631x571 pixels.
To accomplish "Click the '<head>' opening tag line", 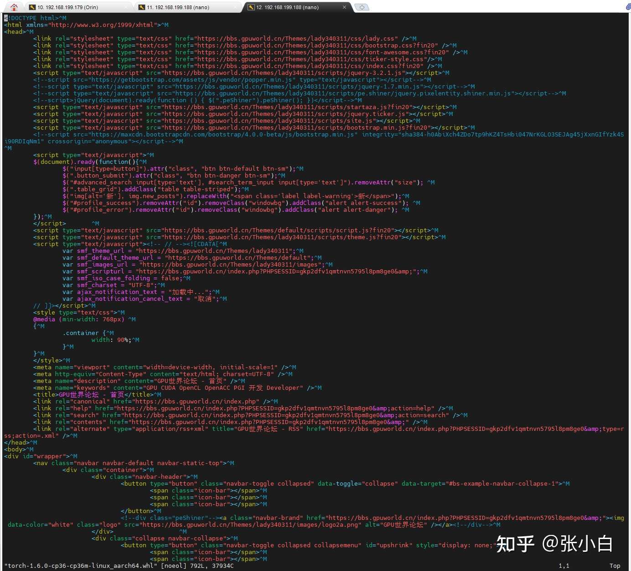I will [19, 31].
